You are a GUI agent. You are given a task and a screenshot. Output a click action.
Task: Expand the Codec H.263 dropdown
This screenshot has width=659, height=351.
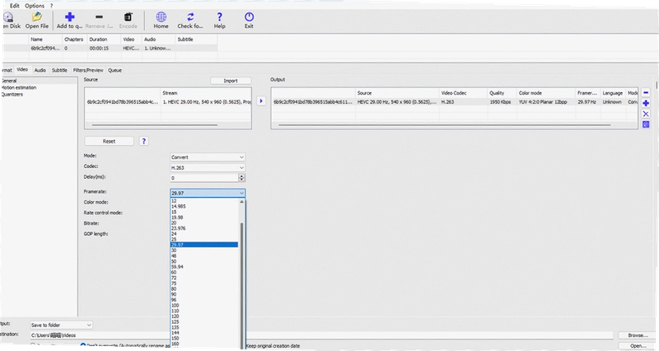tap(208, 168)
